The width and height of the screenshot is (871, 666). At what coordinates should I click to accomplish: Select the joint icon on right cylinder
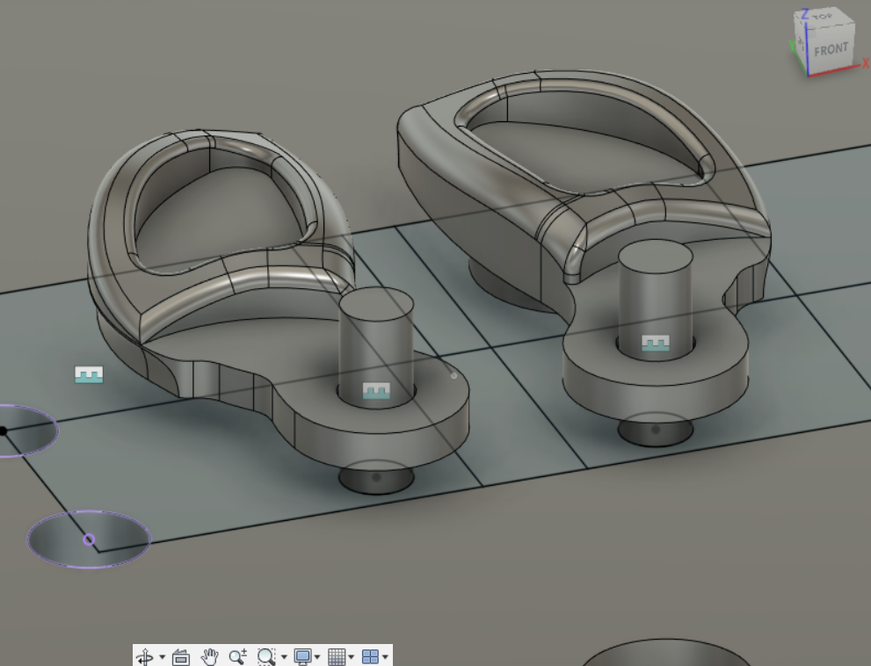[x=656, y=343]
